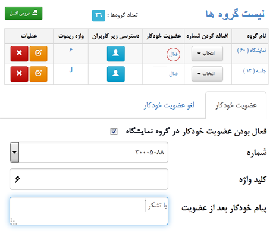273x233 pixels.
Task: Open انتخاب dropdown in نمایشگاه row
Action: tap(207, 54)
